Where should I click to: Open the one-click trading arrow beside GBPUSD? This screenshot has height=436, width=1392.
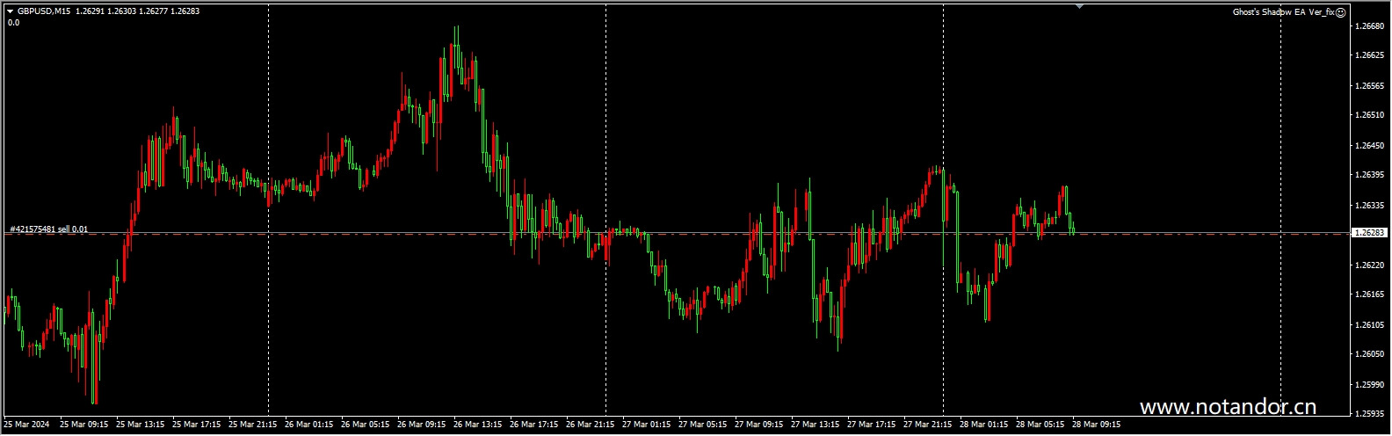10,11
